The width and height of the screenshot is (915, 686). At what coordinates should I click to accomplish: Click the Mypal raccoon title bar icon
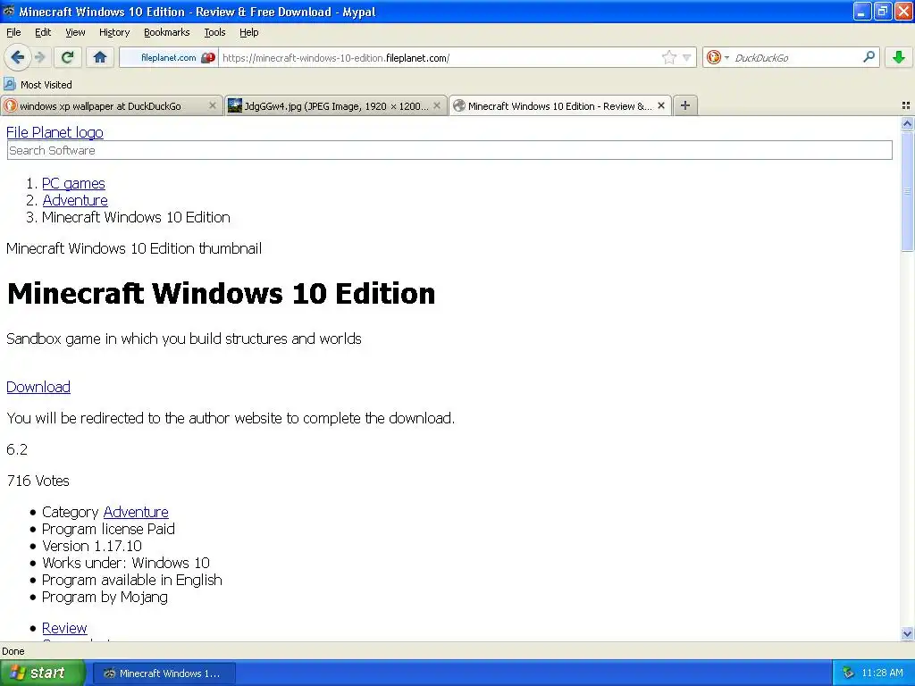9,11
